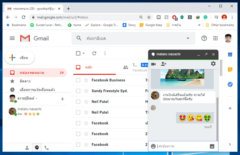Select the Facebook Business email checkbox
The width and height of the screenshot is (240, 155).
click(x=78, y=80)
